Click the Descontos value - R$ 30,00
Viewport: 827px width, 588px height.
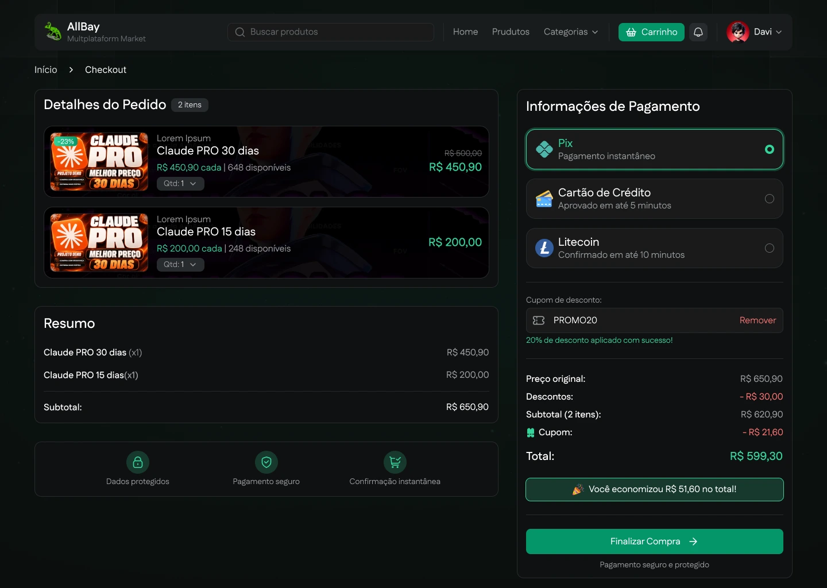click(x=762, y=397)
